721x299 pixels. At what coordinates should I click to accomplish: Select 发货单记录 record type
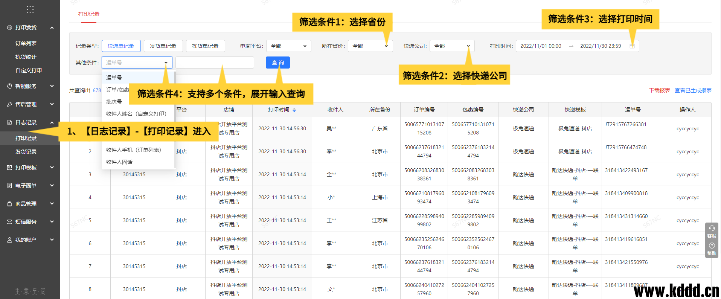coord(163,46)
